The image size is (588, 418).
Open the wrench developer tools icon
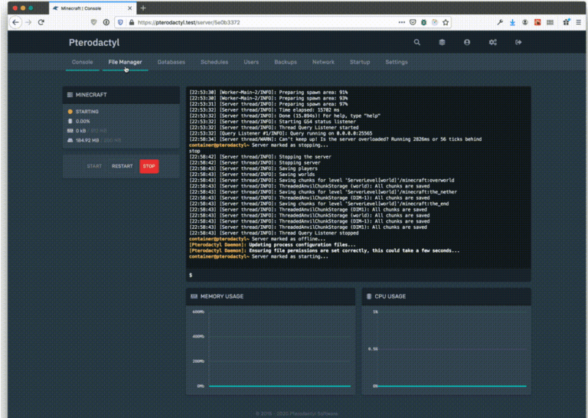click(x=500, y=22)
